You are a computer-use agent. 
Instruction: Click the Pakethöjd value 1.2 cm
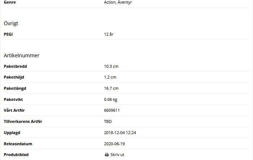(x=110, y=77)
